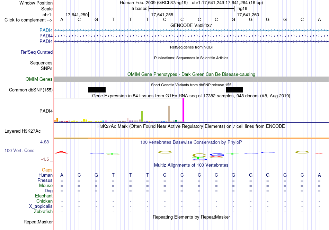Click the chr1: ruler label
329x230 pixels.
(47, 15)
